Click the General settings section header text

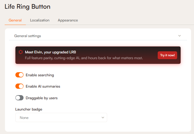28,36
